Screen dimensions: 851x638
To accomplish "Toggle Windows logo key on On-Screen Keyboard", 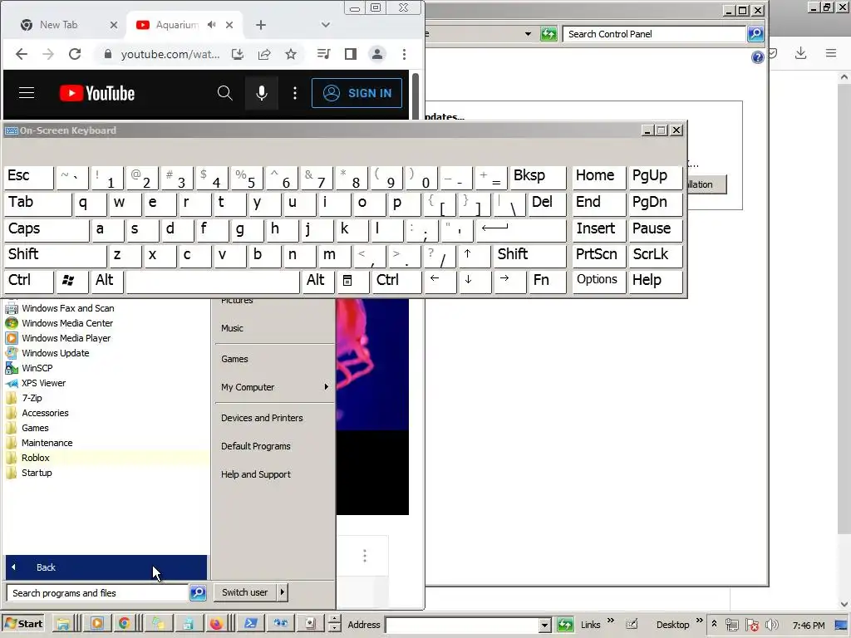I will (71, 281).
